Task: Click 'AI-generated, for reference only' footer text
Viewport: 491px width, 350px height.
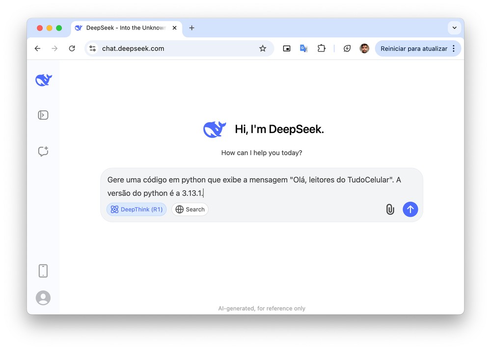Action: point(262,308)
